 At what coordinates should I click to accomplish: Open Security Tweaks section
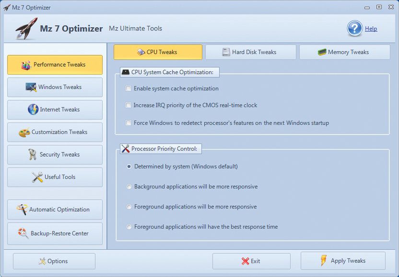[55, 155]
